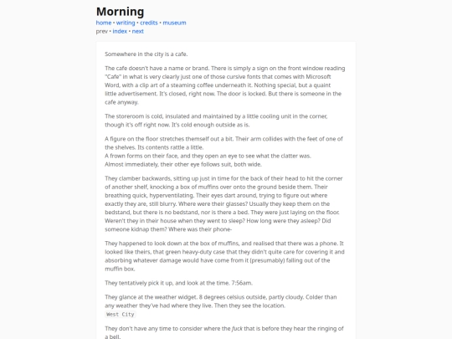Click the sentence 'Somewhere in the city is a cafe.'
452x339 pixels.
(x=146, y=54)
